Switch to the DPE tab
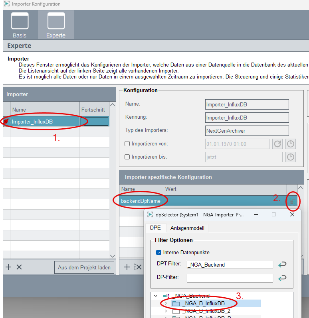The width and height of the screenshot is (309, 318). coord(155,228)
